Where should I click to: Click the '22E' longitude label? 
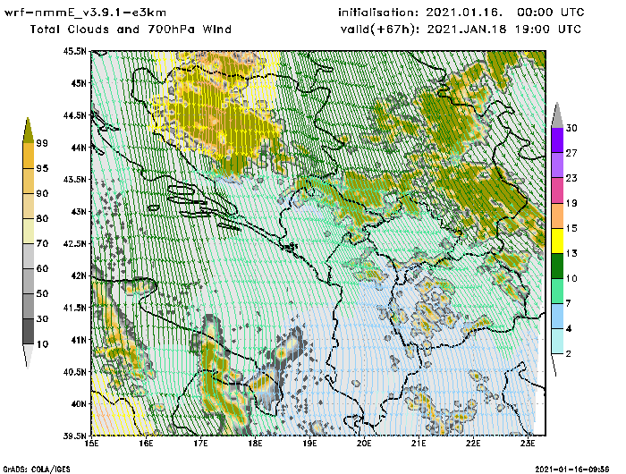[x=473, y=444]
